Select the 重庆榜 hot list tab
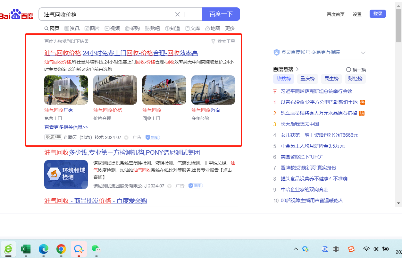This screenshot has width=402, height=258. click(x=307, y=79)
